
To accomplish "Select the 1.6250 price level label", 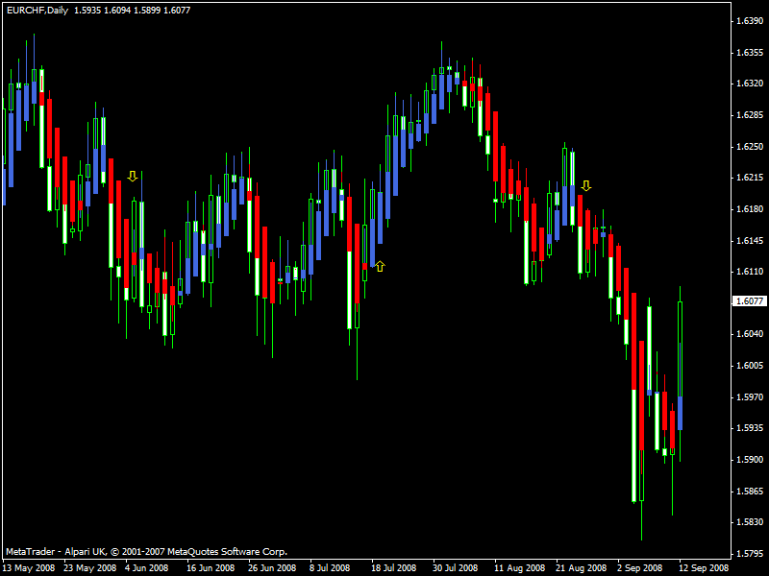I will tap(750, 147).
